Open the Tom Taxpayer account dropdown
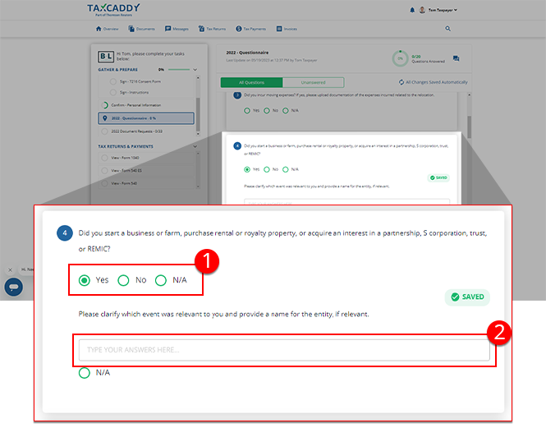Viewport: 546px width, 428px height. tap(443, 10)
